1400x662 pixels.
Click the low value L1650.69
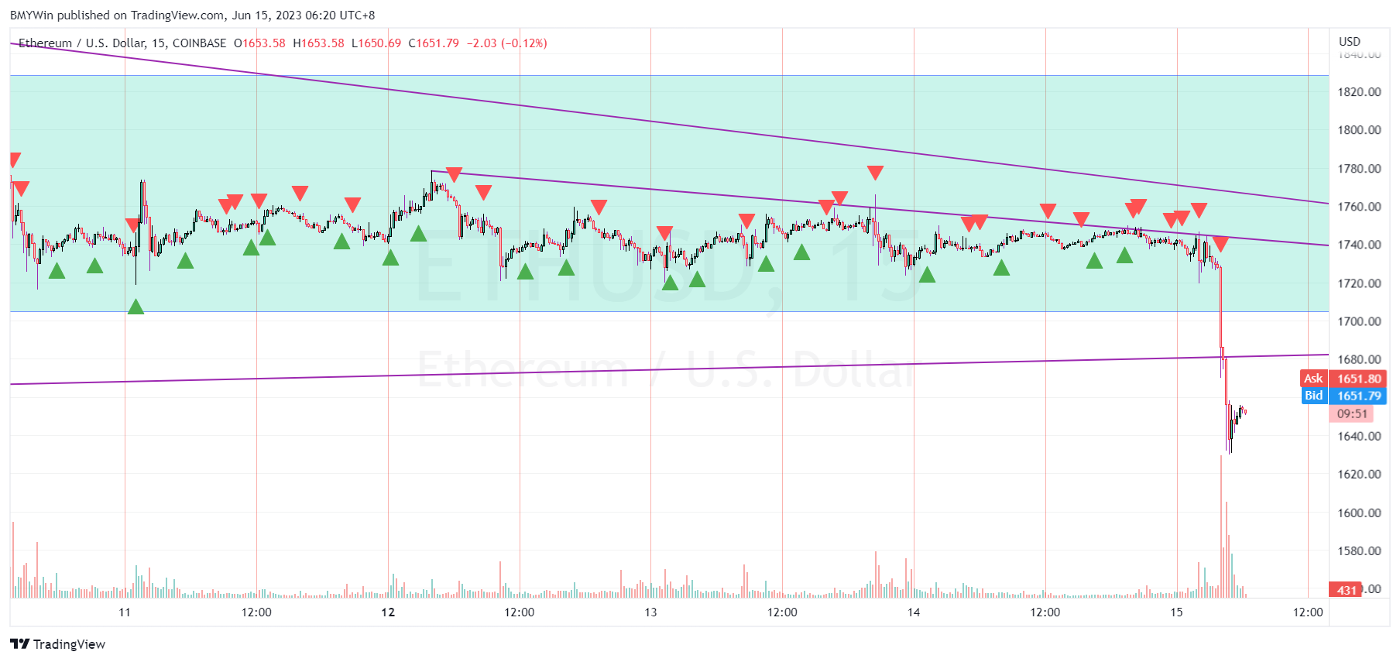click(x=376, y=43)
